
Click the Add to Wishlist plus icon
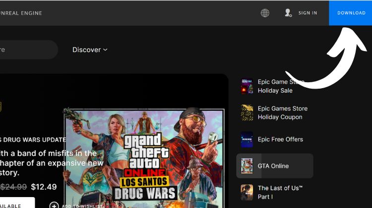[x=54, y=206]
